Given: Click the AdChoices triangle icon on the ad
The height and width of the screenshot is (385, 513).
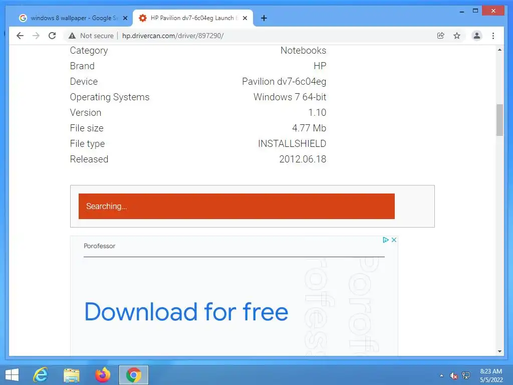Looking at the screenshot, I should [x=386, y=240].
